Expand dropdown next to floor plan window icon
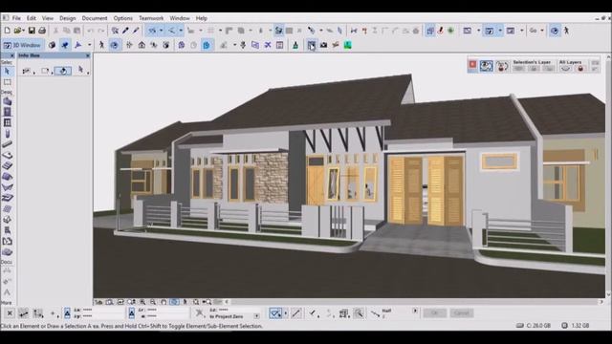612x344 pixels. pyautogui.click(x=500, y=31)
